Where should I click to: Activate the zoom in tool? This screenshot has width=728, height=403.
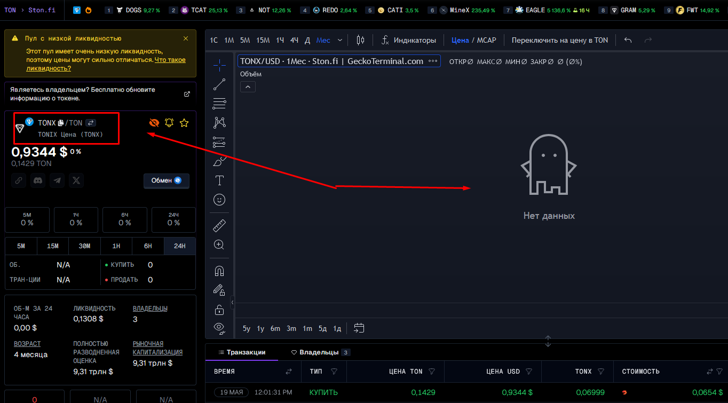click(x=219, y=244)
